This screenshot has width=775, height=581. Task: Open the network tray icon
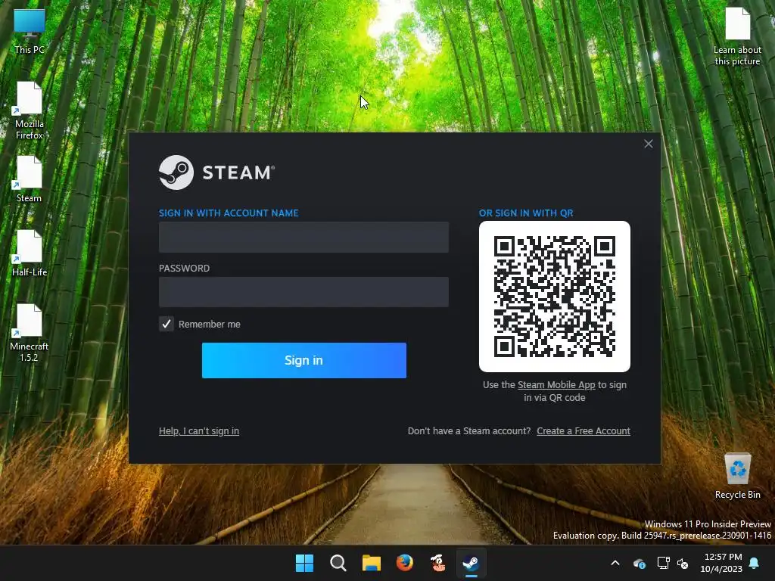pos(663,563)
